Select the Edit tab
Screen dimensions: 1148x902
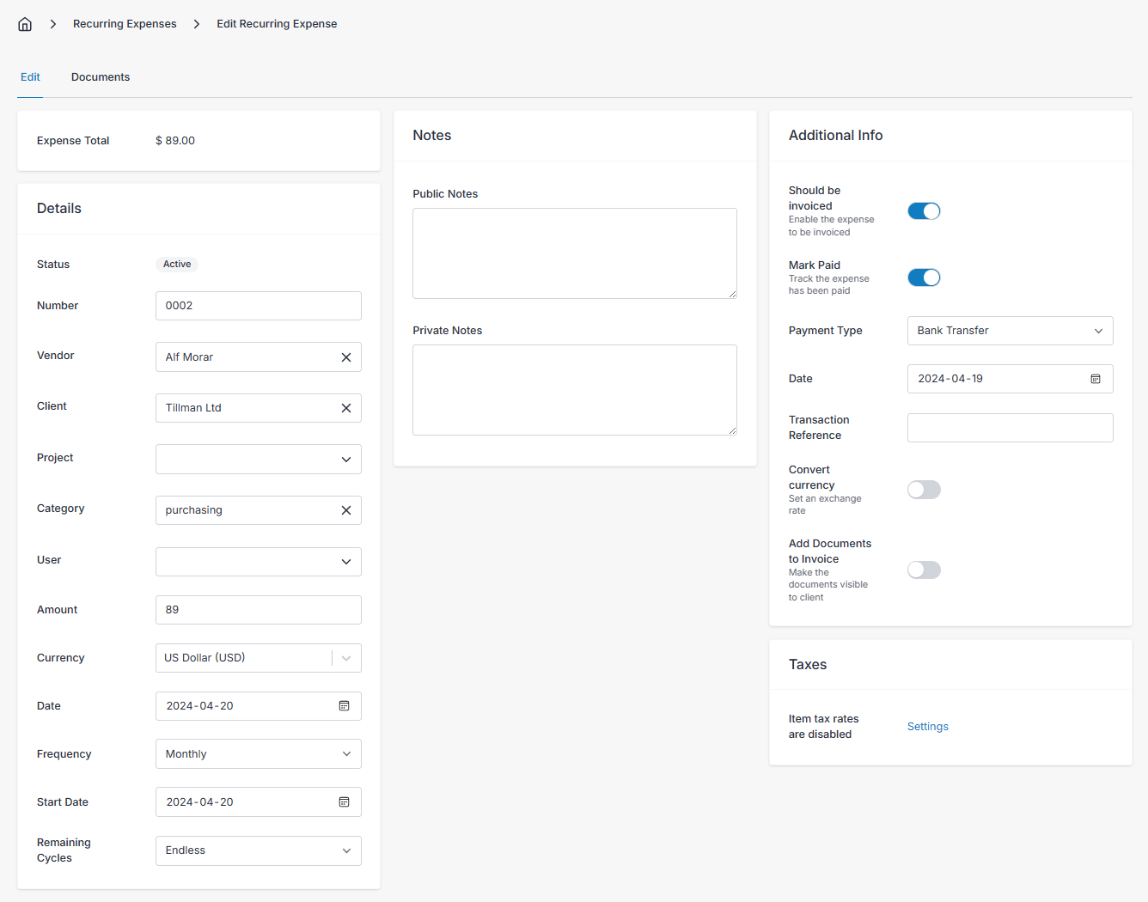click(30, 76)
